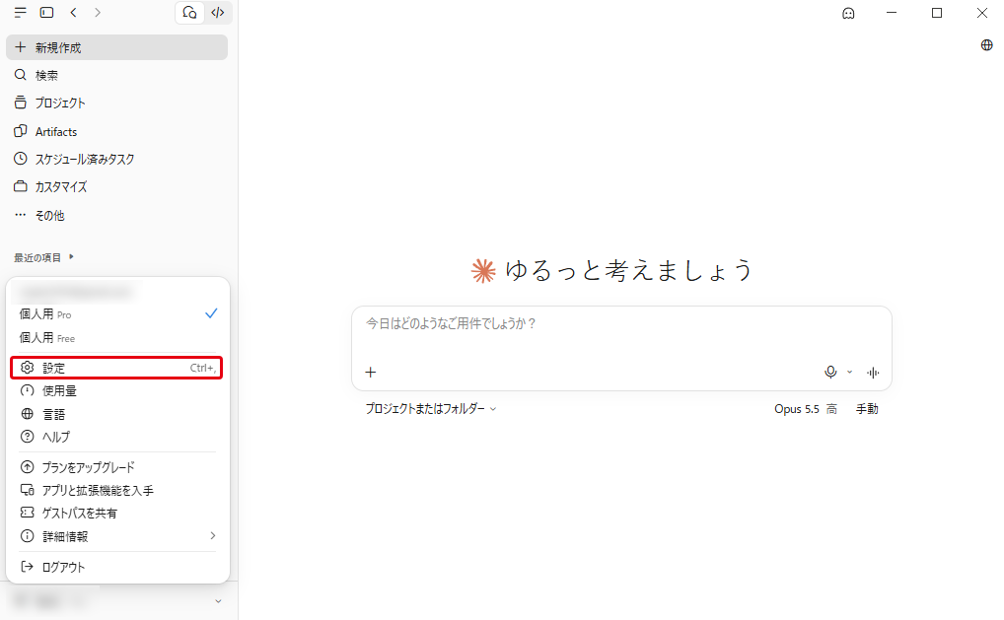
Task: Switch to code mode icon
Action: (x=218, y=12)
